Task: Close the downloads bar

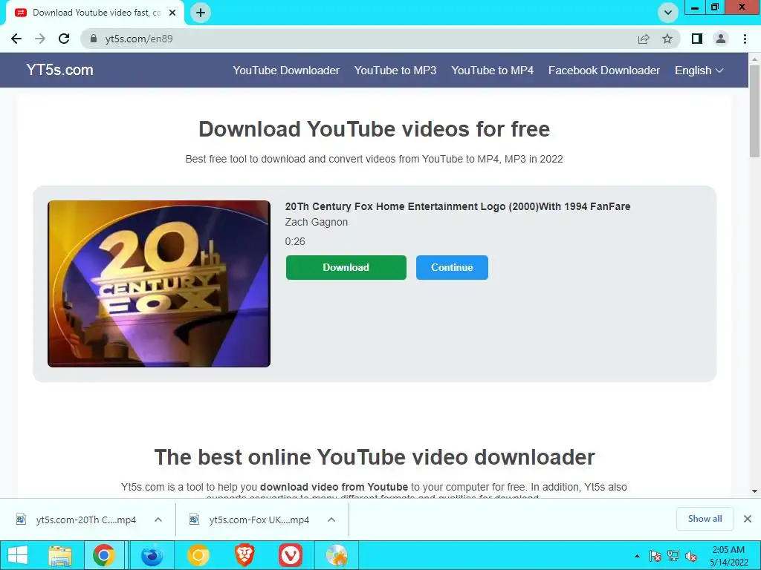Action: click(748, 519)
